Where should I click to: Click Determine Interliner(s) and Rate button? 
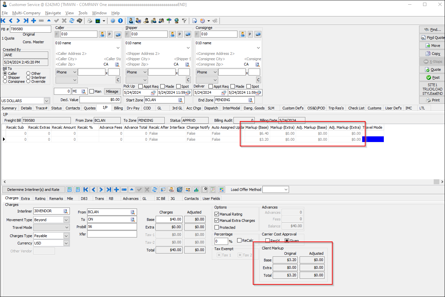coord(33,190)
